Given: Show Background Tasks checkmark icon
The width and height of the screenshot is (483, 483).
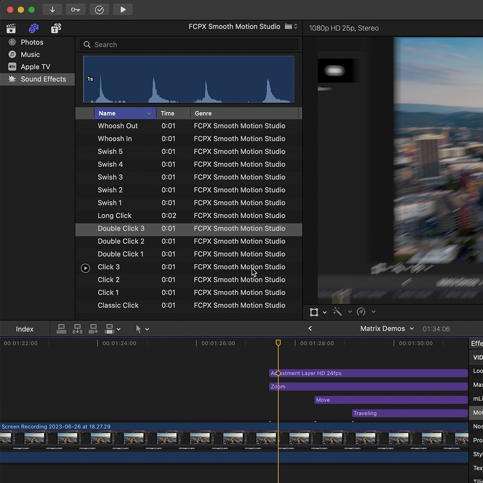Looking at the screenshot, I should 99,10.
